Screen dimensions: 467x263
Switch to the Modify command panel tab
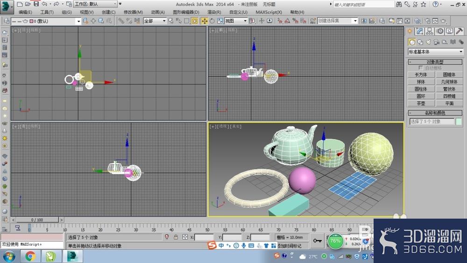420,31
